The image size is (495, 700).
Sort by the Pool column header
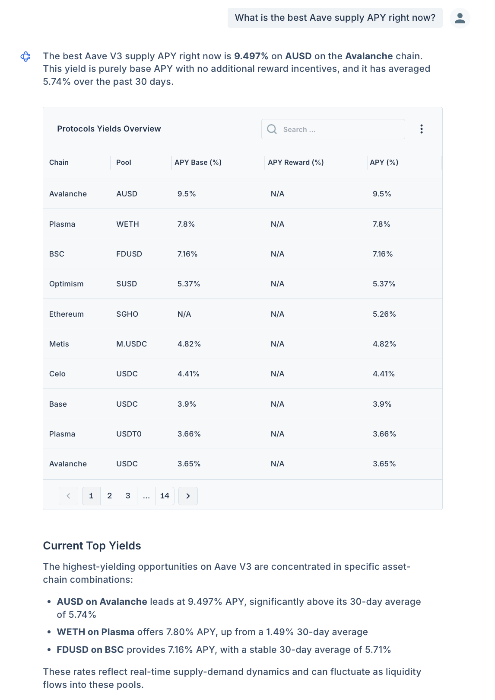[124, 162]
